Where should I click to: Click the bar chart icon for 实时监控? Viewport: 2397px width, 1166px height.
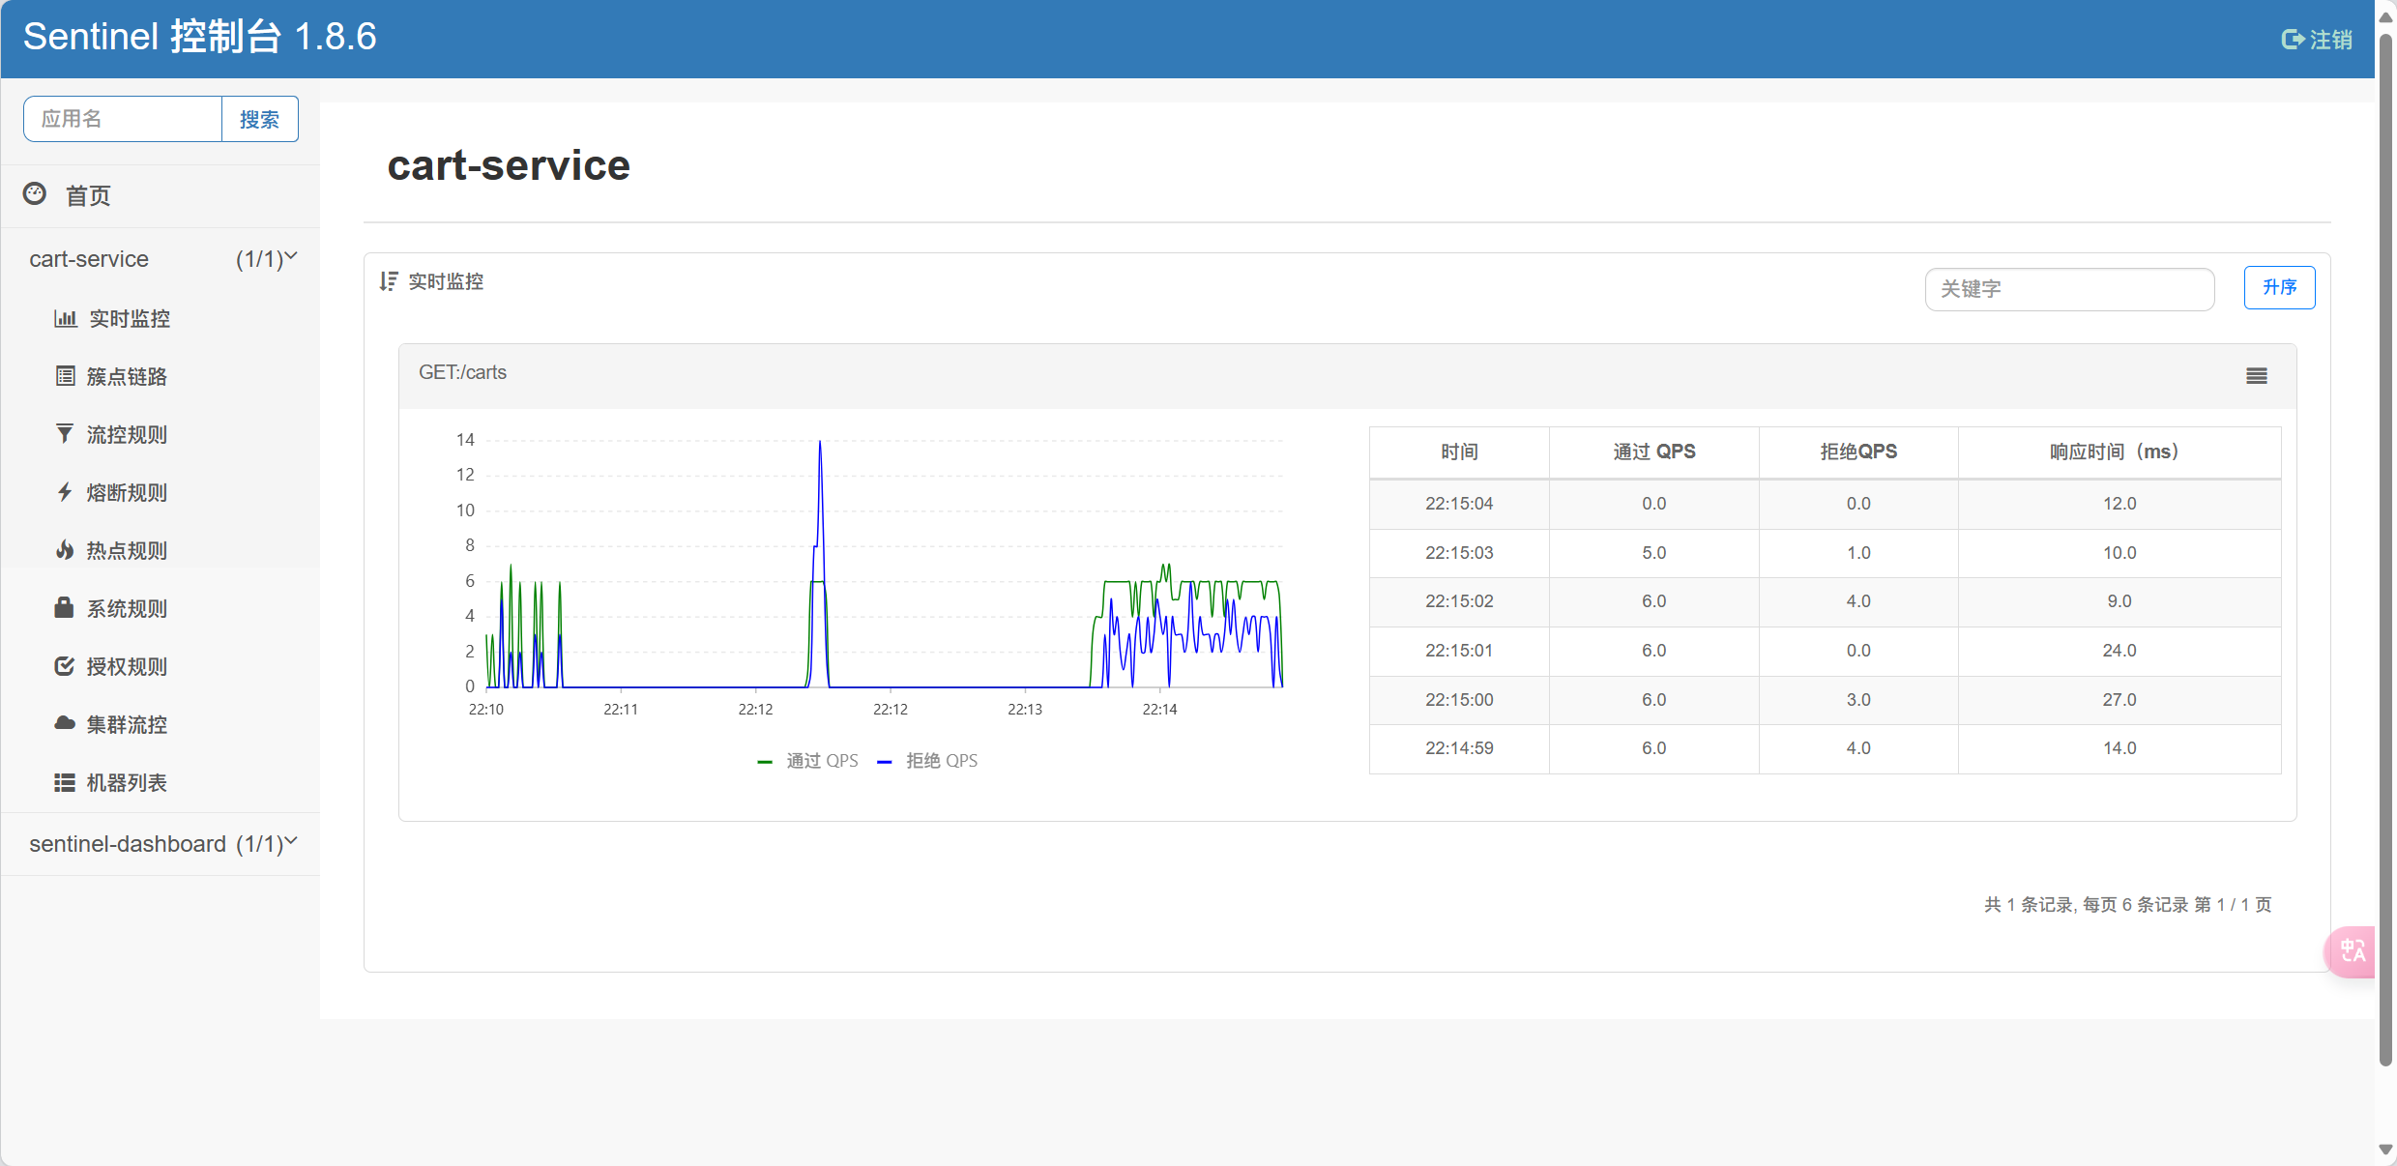pos(65,318)
